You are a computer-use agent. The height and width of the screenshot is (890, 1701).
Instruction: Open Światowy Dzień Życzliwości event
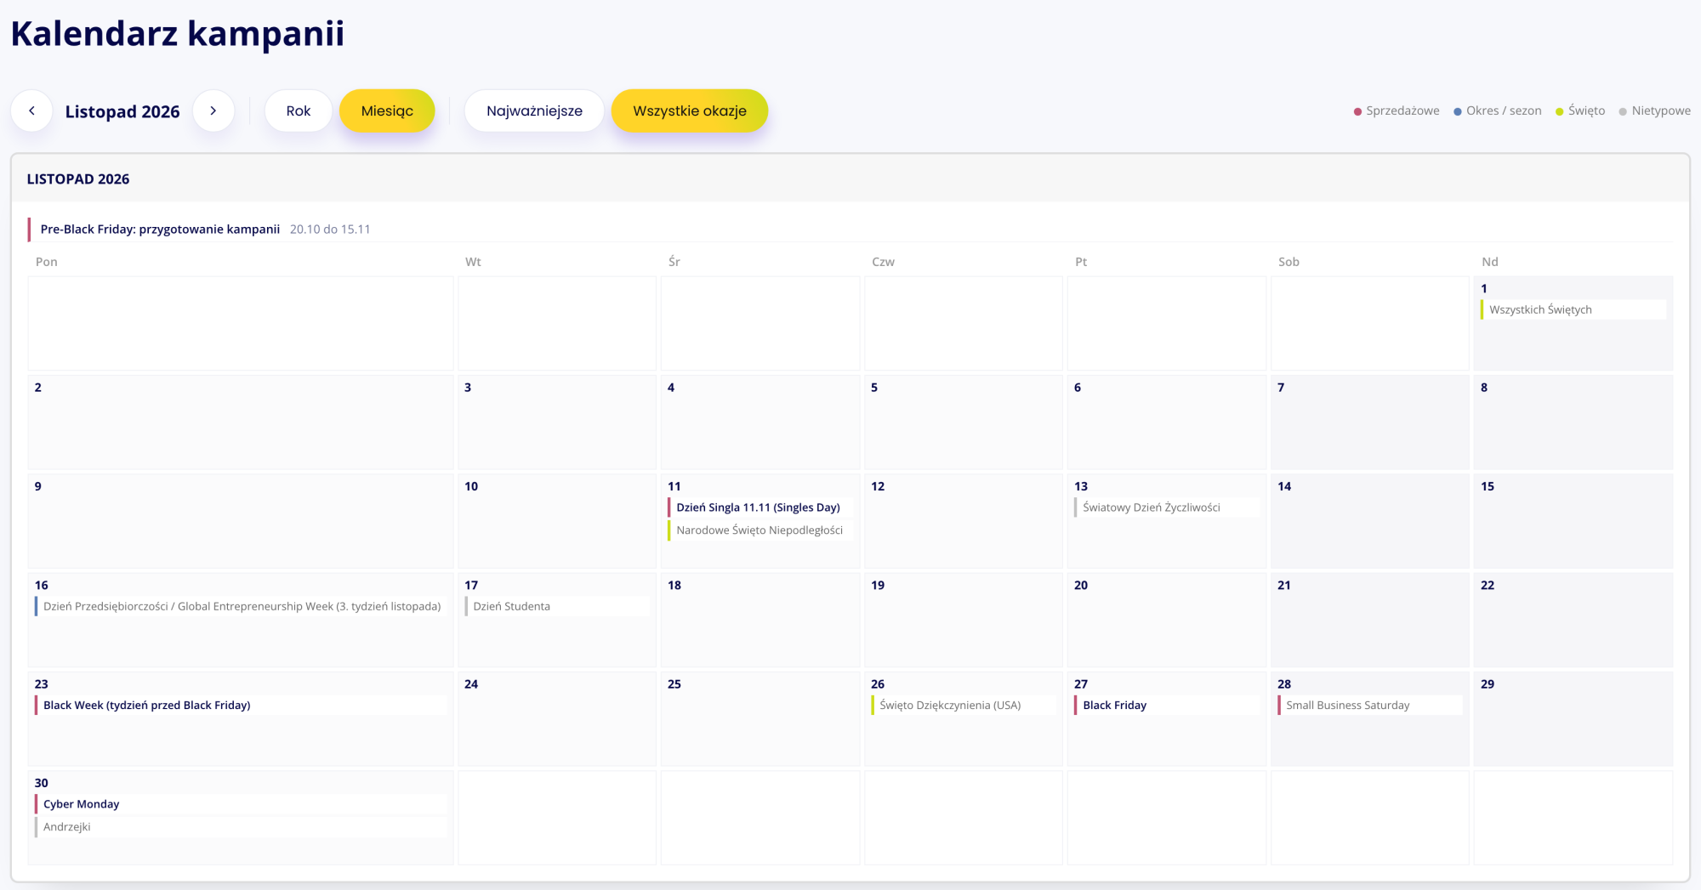point(1167,507)
